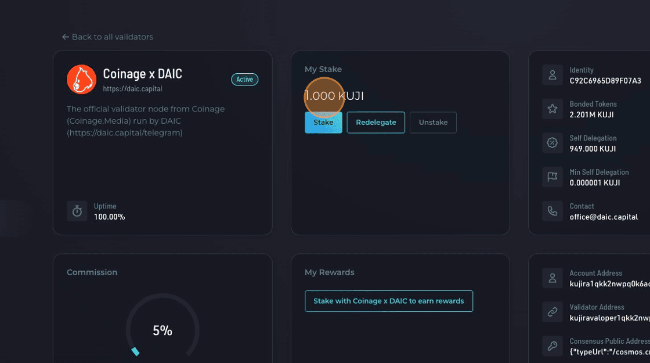Click the Active status badge

244,80
